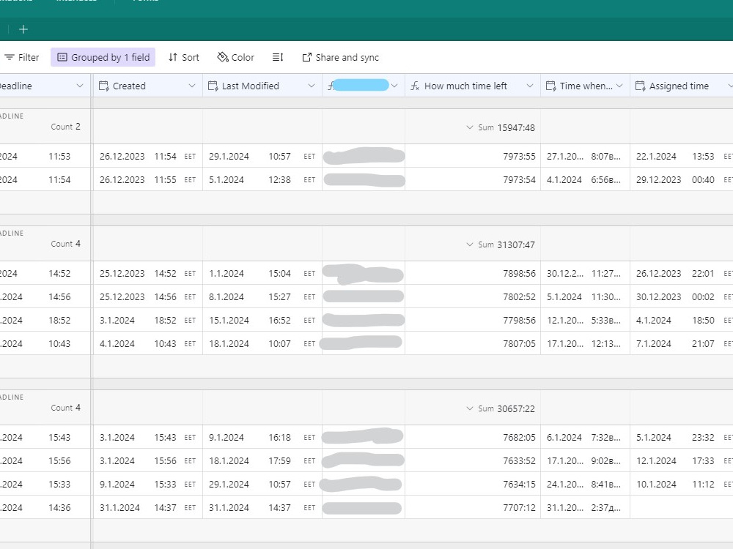Open the Last Modified column dropdown
733x549 pixels.
coord(312,86)
